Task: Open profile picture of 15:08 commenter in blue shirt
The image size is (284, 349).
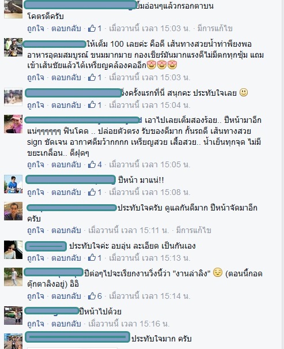Action: pyautogui.click(x=13, y=184)
